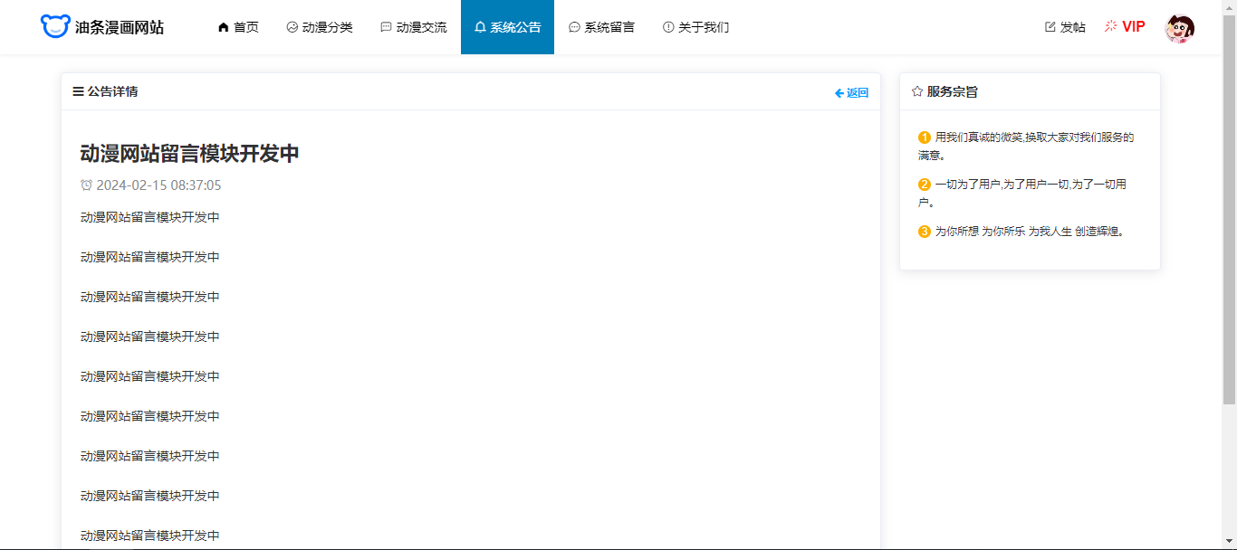Click the scrollbar up arrow
Viewport: 1237px width, 550px height.
1230,7
